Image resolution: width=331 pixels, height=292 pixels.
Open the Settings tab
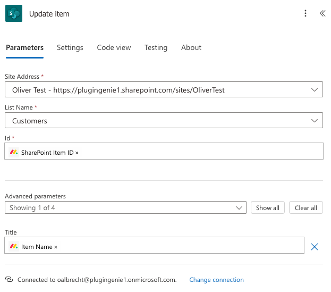click(70, 47)
